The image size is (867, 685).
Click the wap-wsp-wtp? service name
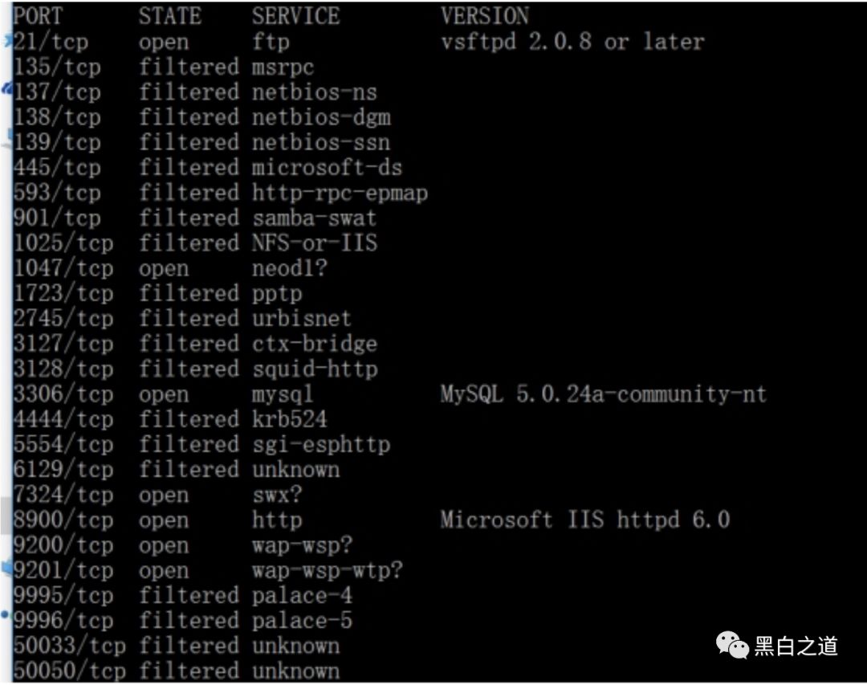coord(327,570)
